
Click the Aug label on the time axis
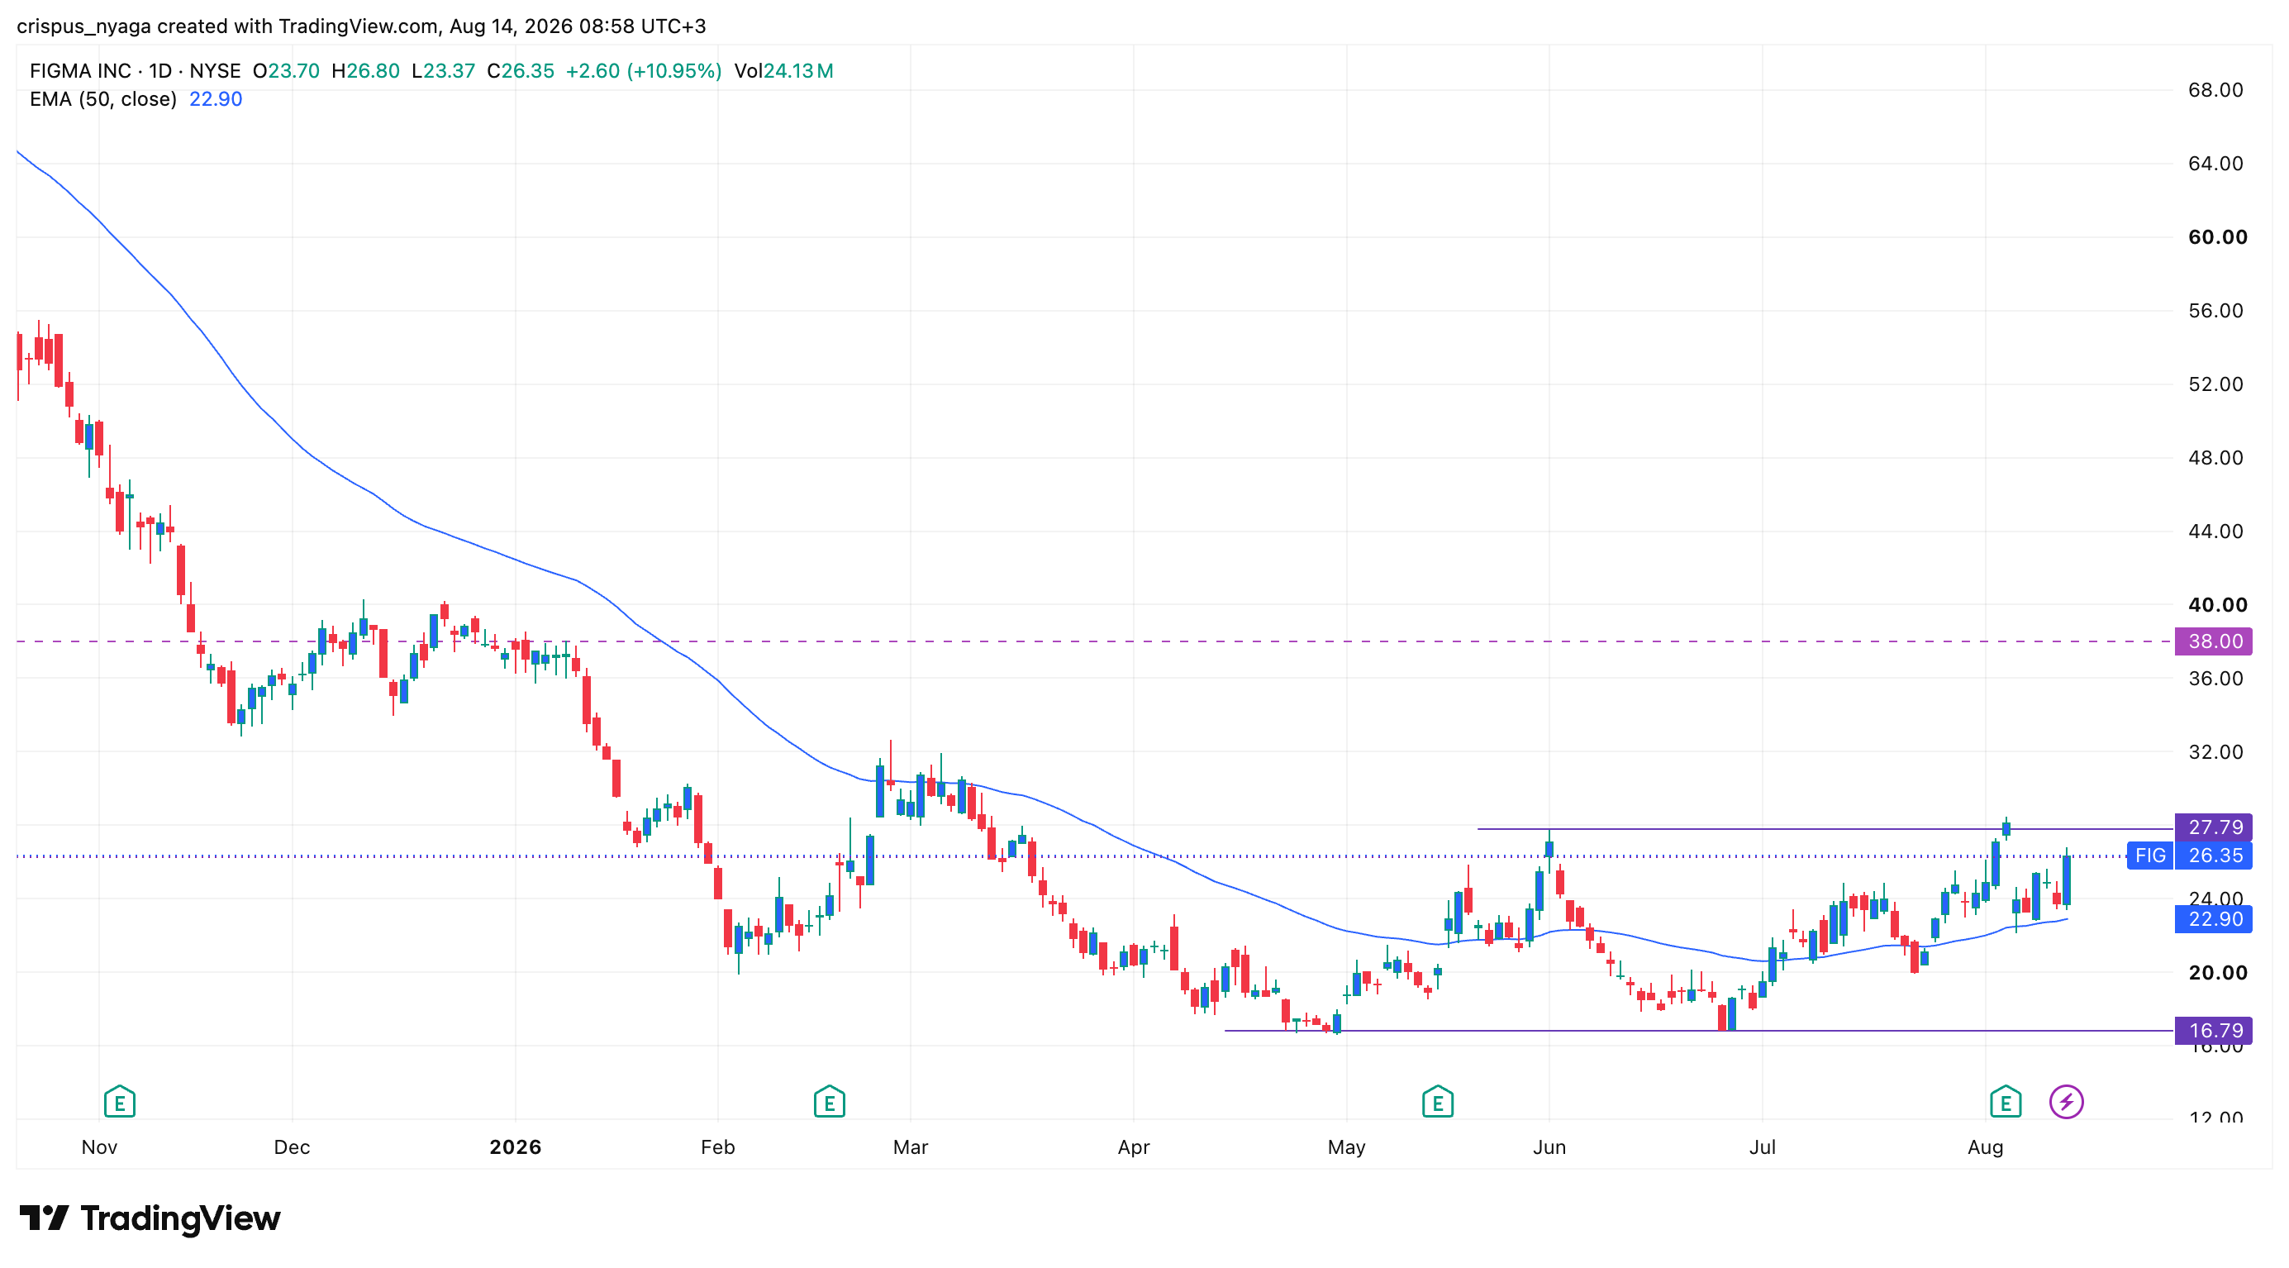(1985, 1147)
